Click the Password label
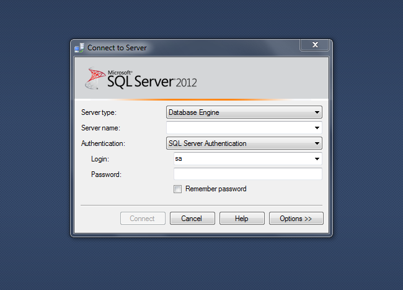 point(106,174)
